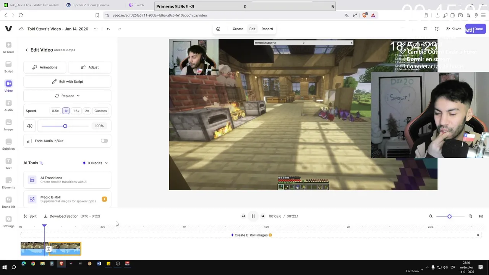Screen dimensions: 489x275
Task: Reload the browser page
Action: tap(21, 15)
